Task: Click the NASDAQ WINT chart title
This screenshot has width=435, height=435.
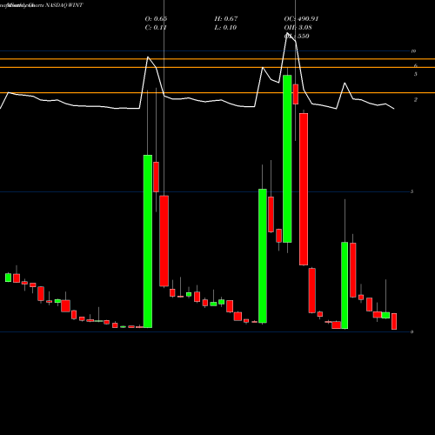Action: tap(64, 5)
